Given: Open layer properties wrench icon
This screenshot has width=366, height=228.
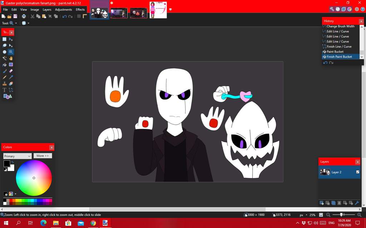Looking at the screenshot, I should pyautogui.click(x=357, y=203).
